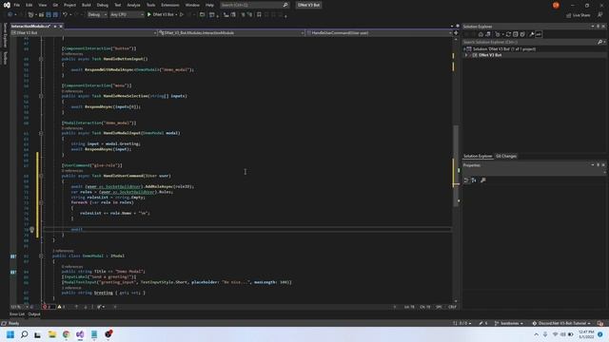Click Categorized icon in Properties panel
609x342 pixels.
click(x=466, y=180)
